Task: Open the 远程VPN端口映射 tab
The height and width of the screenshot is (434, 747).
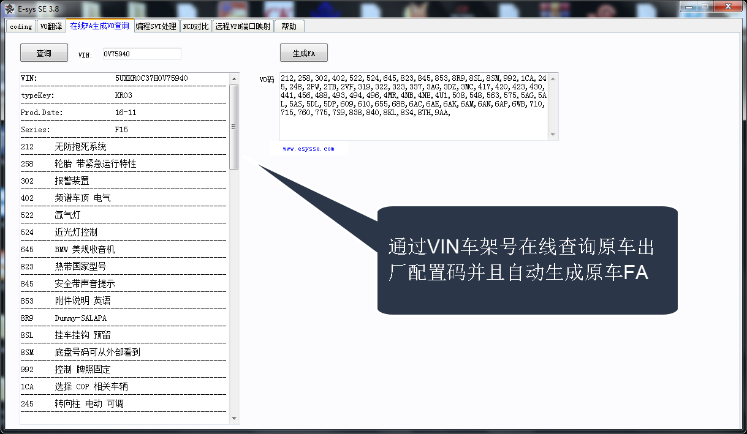Action: coord(243,26)
